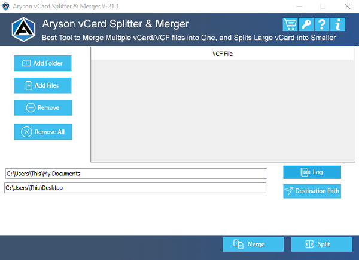
Task: Click the title bar app icon
Action: coord(6,6)
